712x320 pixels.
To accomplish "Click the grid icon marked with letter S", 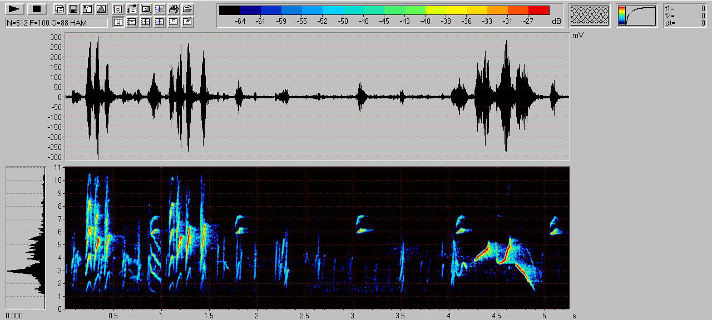I will [x=160, y=9].
